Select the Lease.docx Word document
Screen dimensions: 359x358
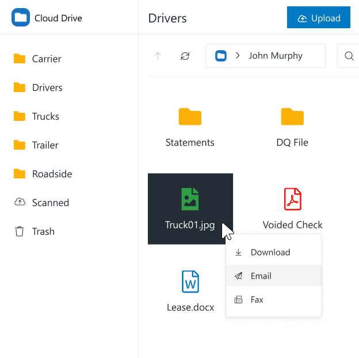(x=190, y=291)
